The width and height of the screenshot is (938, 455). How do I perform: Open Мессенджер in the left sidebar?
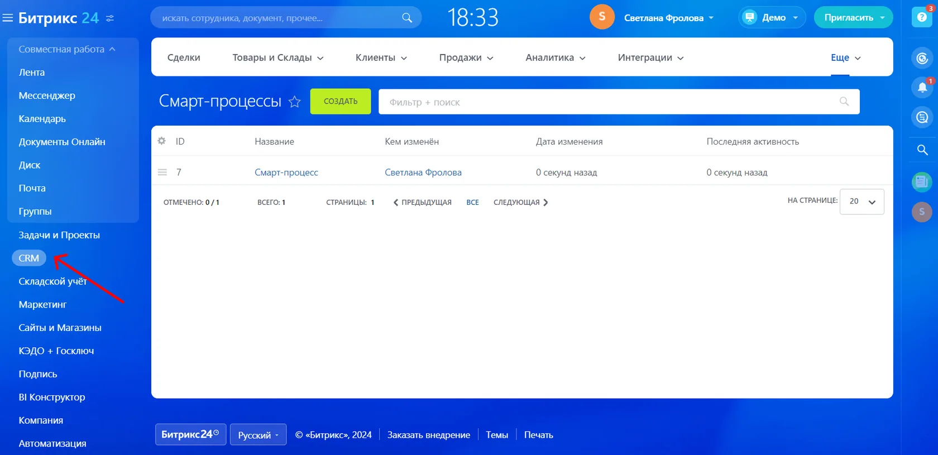coord(47,95)
